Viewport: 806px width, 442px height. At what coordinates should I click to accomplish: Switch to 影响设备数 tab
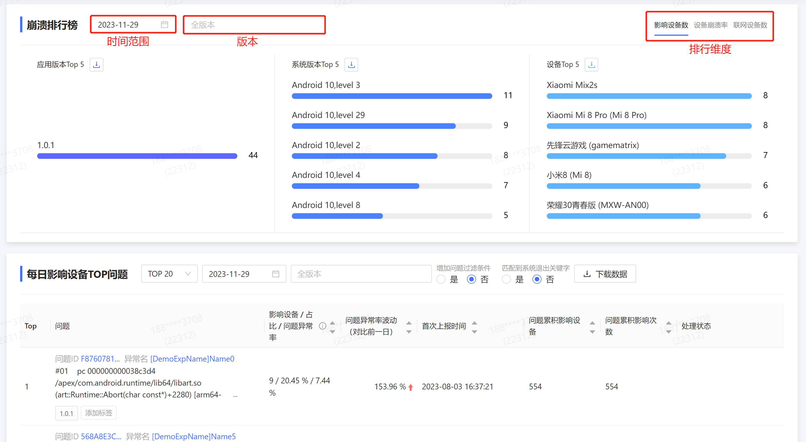click(x=671, y=25)
